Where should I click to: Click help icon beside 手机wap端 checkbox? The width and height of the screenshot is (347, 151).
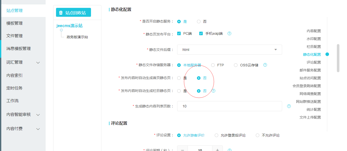[229, 33]
